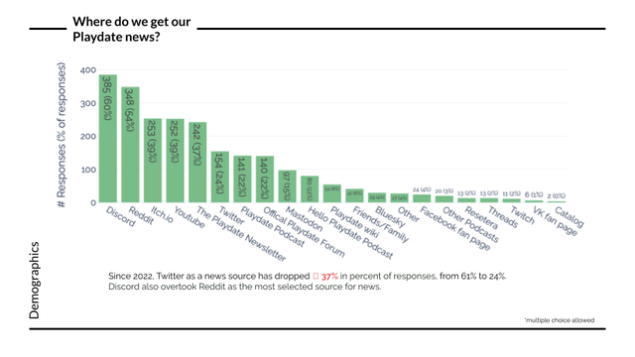
Task: Click the Twitch x-axis category label
Action: 523,215
